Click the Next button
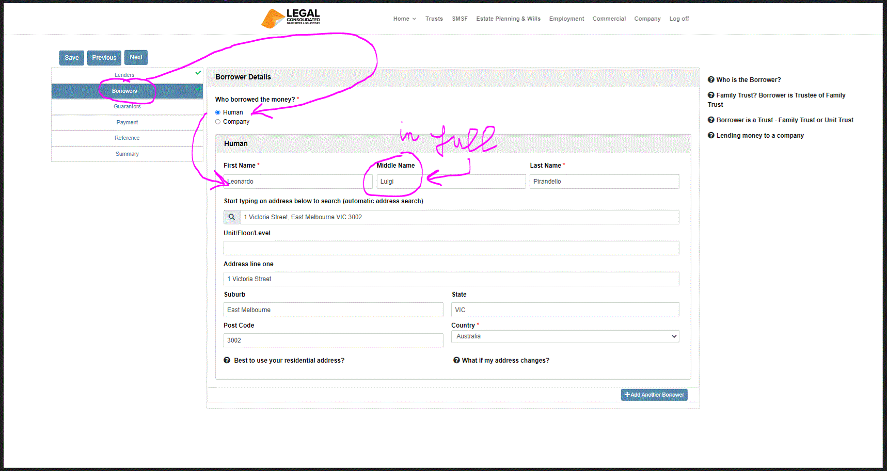 (136, 57)
